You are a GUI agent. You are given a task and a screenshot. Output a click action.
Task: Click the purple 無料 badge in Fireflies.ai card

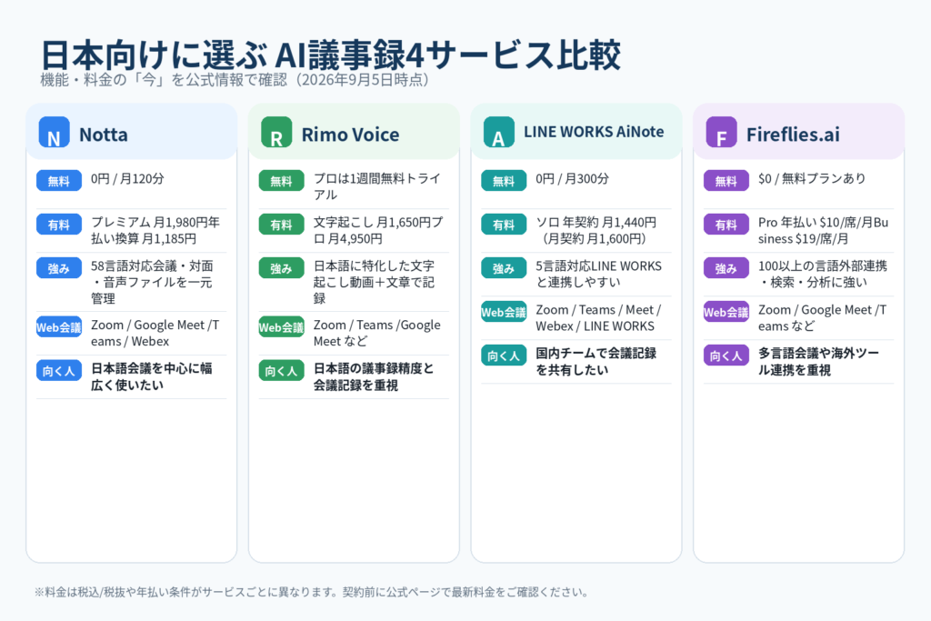coord(726,181)
